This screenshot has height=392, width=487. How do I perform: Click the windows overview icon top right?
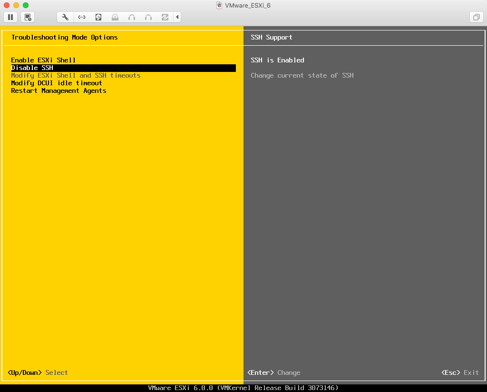pos(476,17)
